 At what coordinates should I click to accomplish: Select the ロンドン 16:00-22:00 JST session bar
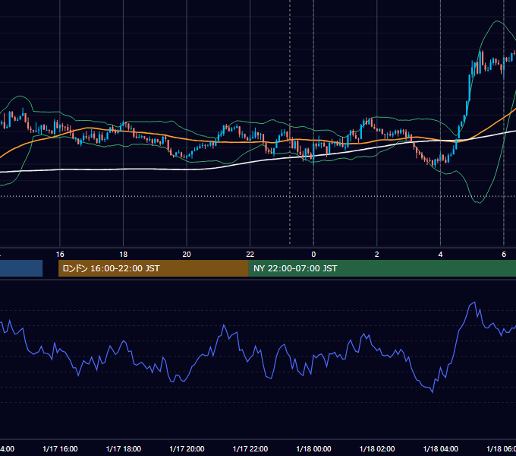coord(153,268)
